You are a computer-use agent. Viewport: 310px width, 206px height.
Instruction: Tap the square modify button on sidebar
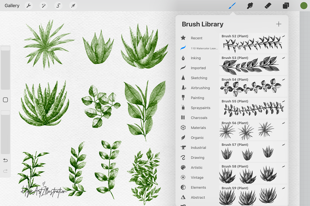click(x=5, y=100)
